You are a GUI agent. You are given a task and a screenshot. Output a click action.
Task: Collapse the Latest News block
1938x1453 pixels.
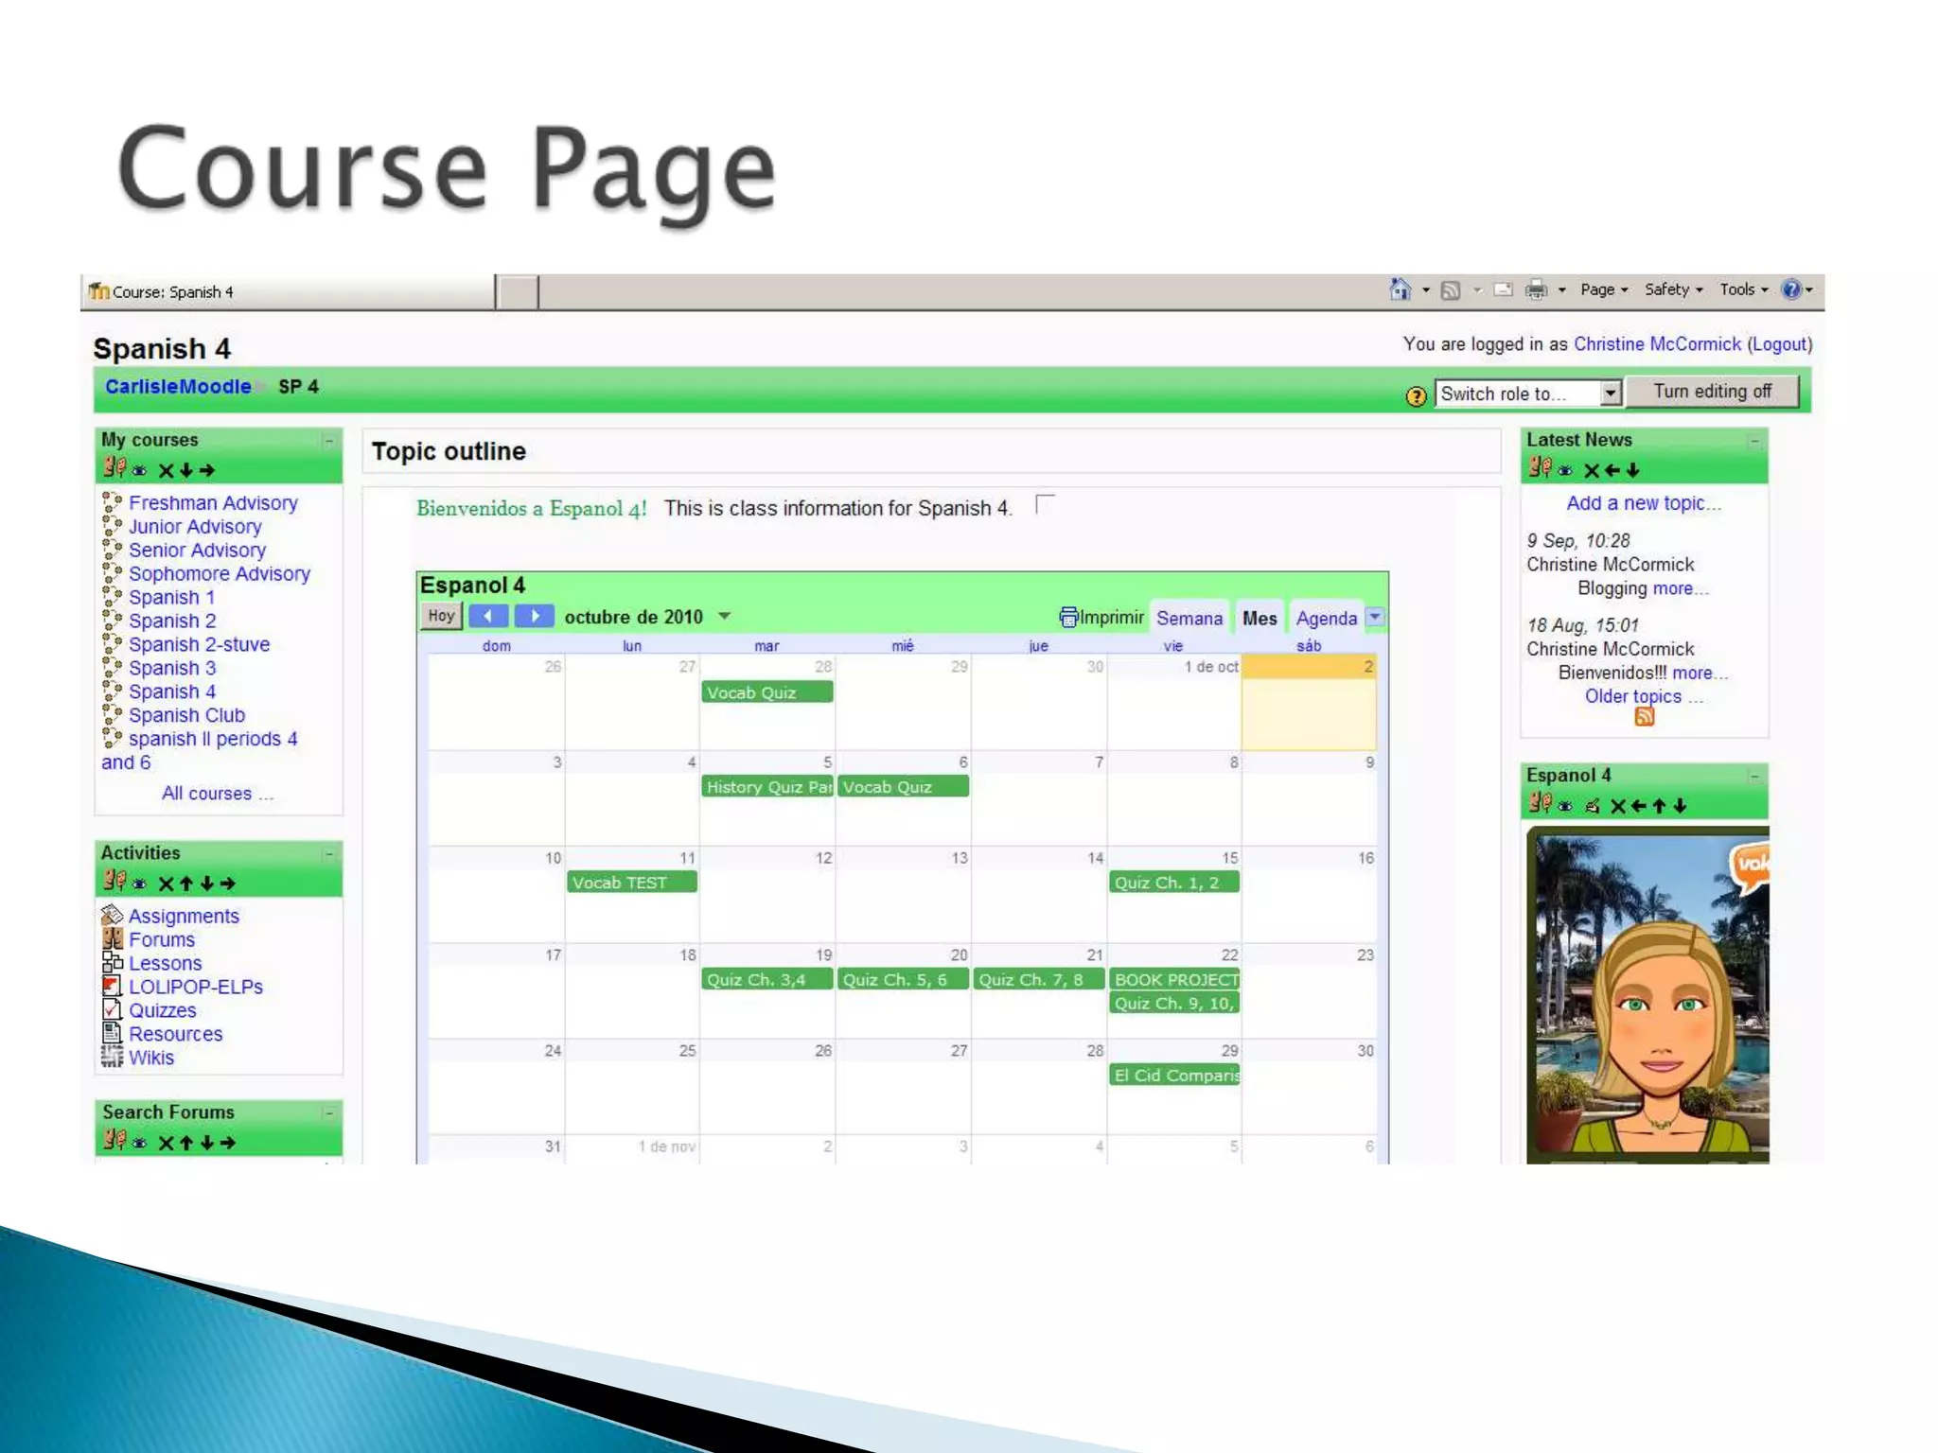tap(1753, 441)
